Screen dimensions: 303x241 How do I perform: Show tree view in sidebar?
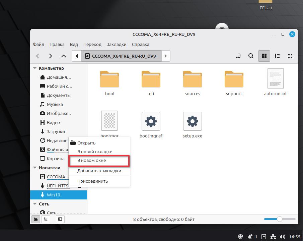[x=46, y=219]
